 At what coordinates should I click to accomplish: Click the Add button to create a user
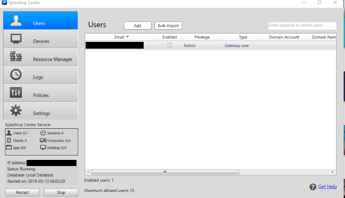pos(138,25)
